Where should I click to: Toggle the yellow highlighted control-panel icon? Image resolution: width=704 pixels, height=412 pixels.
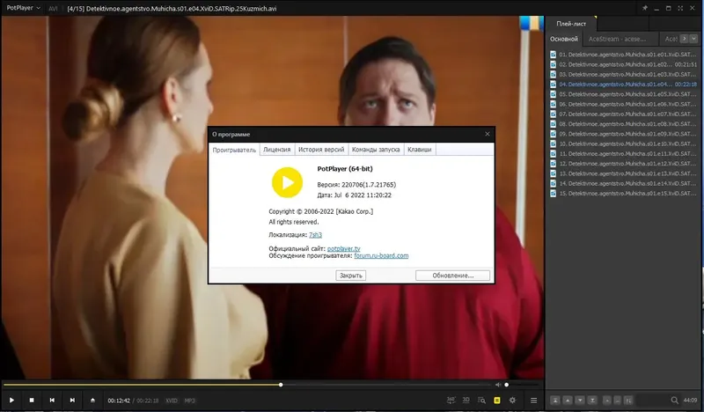pyautogui.click(x=497, y=400)
